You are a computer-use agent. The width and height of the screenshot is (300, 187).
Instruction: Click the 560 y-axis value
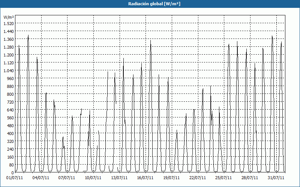point(10,118)
